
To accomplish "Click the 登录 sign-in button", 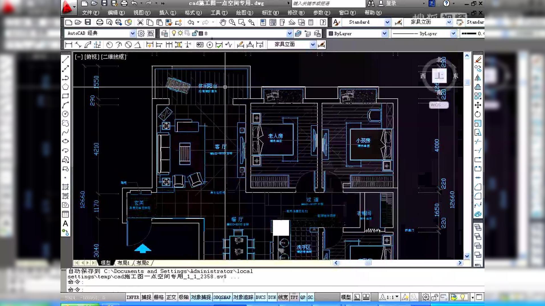I will (x=391, y=3).
